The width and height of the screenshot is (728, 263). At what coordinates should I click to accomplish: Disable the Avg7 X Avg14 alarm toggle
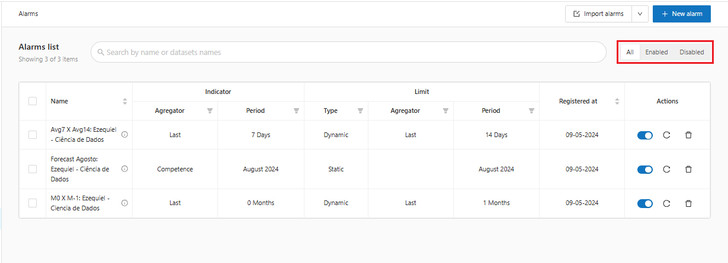pyautogui.click(x=644, y=135)
